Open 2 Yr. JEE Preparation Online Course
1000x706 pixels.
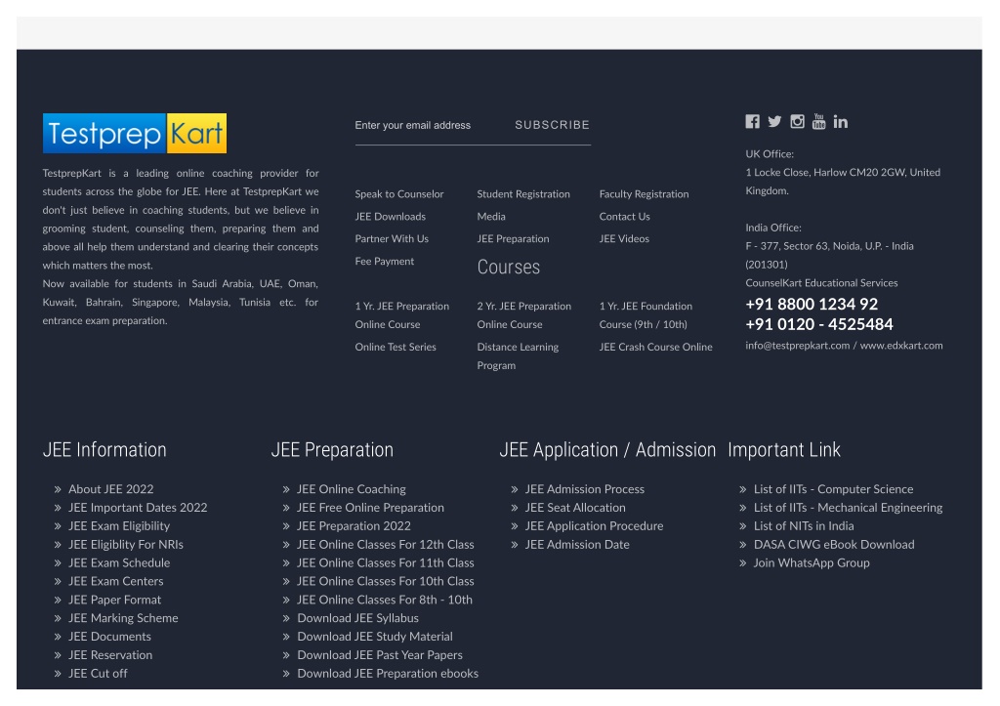[524, 315]
